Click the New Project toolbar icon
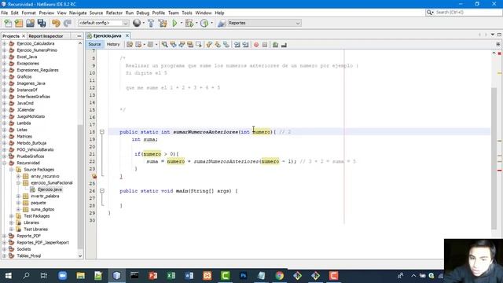Screen dimensions: 503x283 [x=19, y=23]
